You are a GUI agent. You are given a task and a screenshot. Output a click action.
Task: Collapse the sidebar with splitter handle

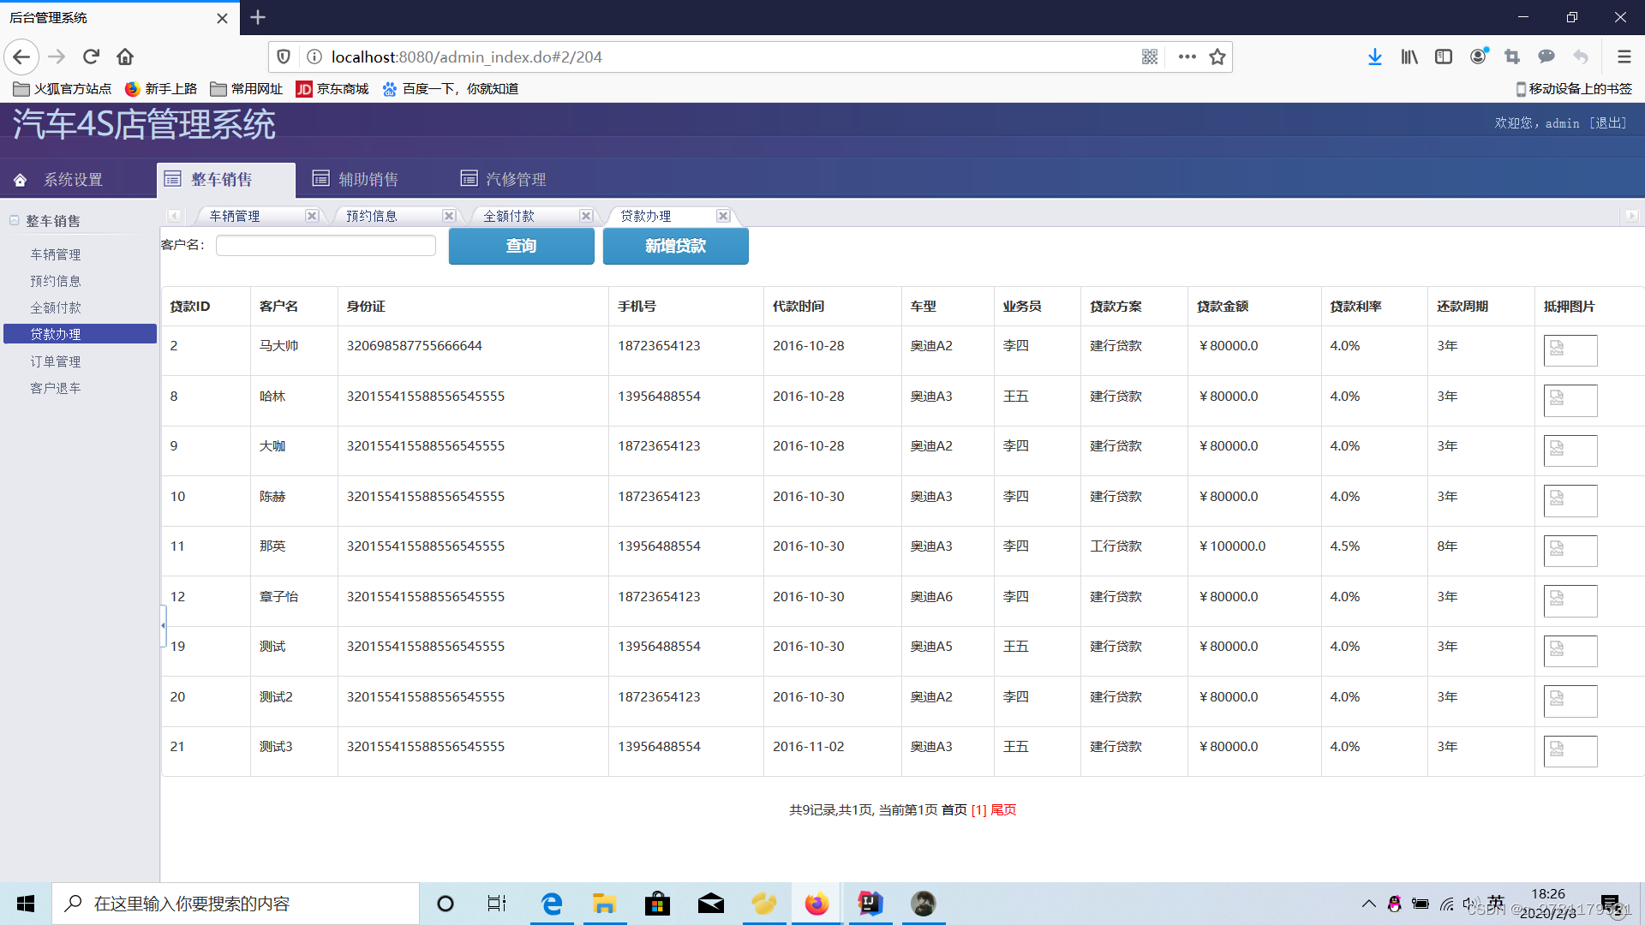tap(163, 626)
